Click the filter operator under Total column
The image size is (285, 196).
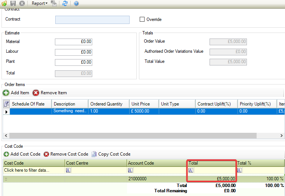pyautogui.click(x=191, y=170)
